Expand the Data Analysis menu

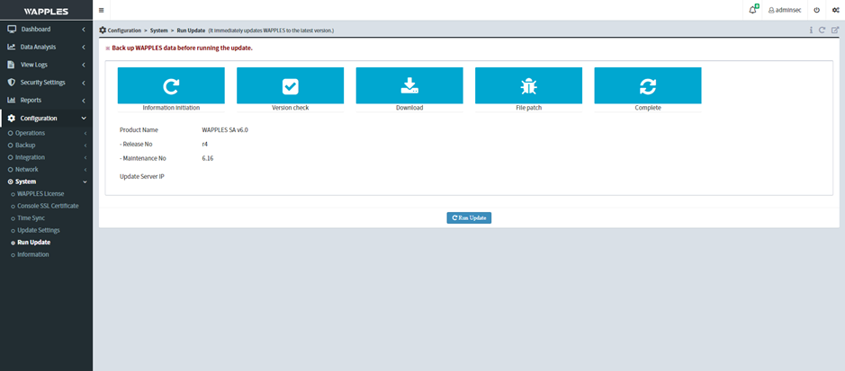(x=45, y=47)
